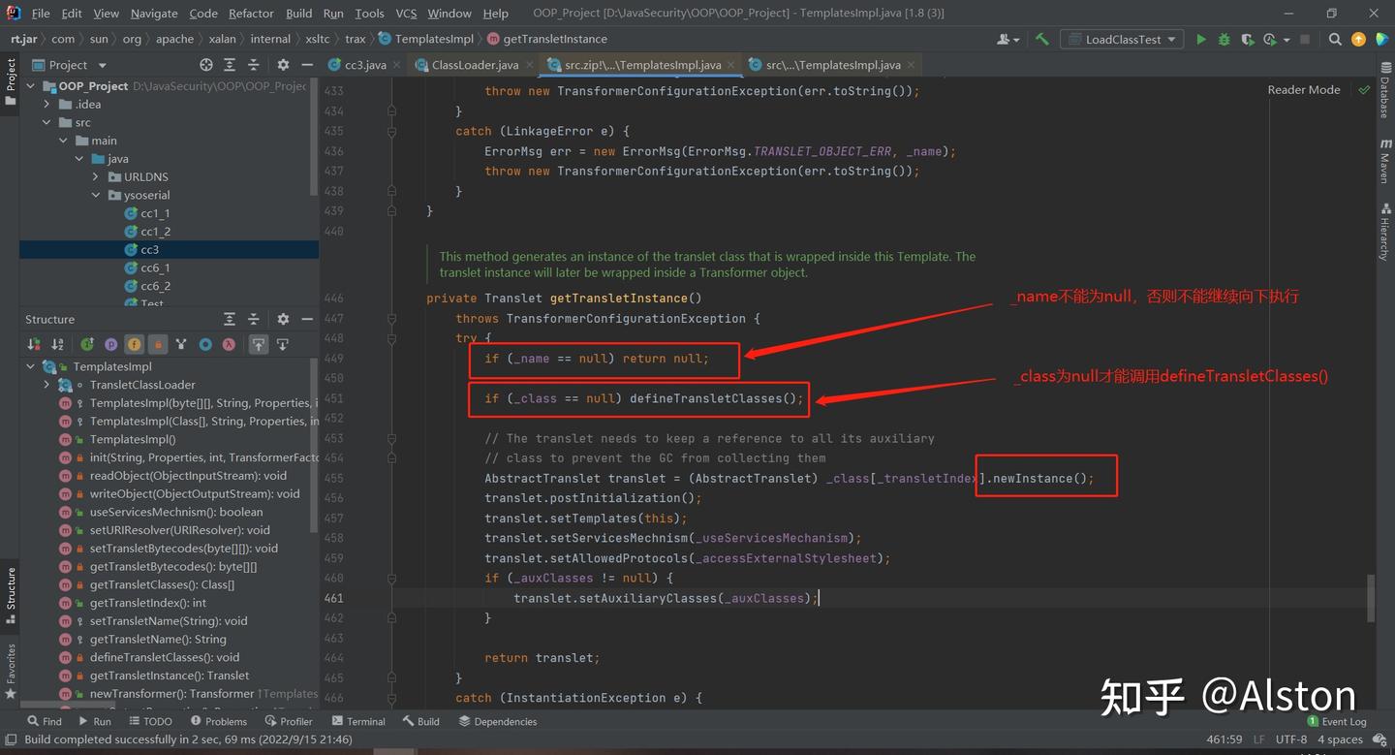Start debugging with the bug icon
1395x755 pixels.
[1224, 39]
